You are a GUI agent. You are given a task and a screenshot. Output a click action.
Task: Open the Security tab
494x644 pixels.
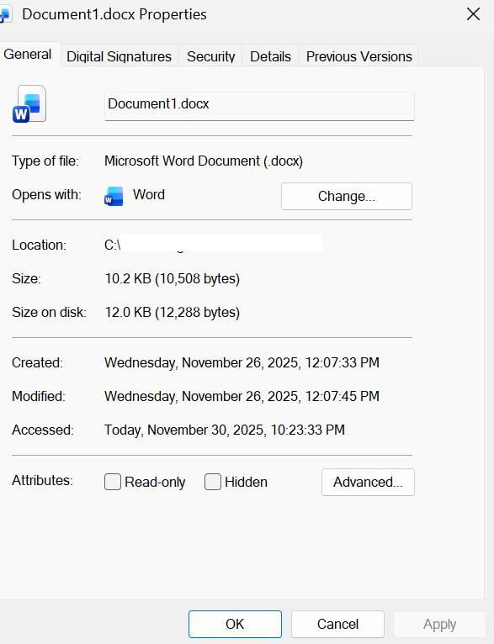click(211, 56)
